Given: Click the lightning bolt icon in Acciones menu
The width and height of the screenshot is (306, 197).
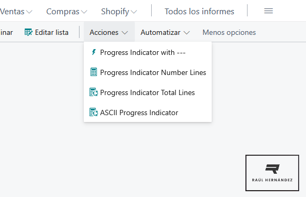Looking at the screenshot, I should pos(94,52).
